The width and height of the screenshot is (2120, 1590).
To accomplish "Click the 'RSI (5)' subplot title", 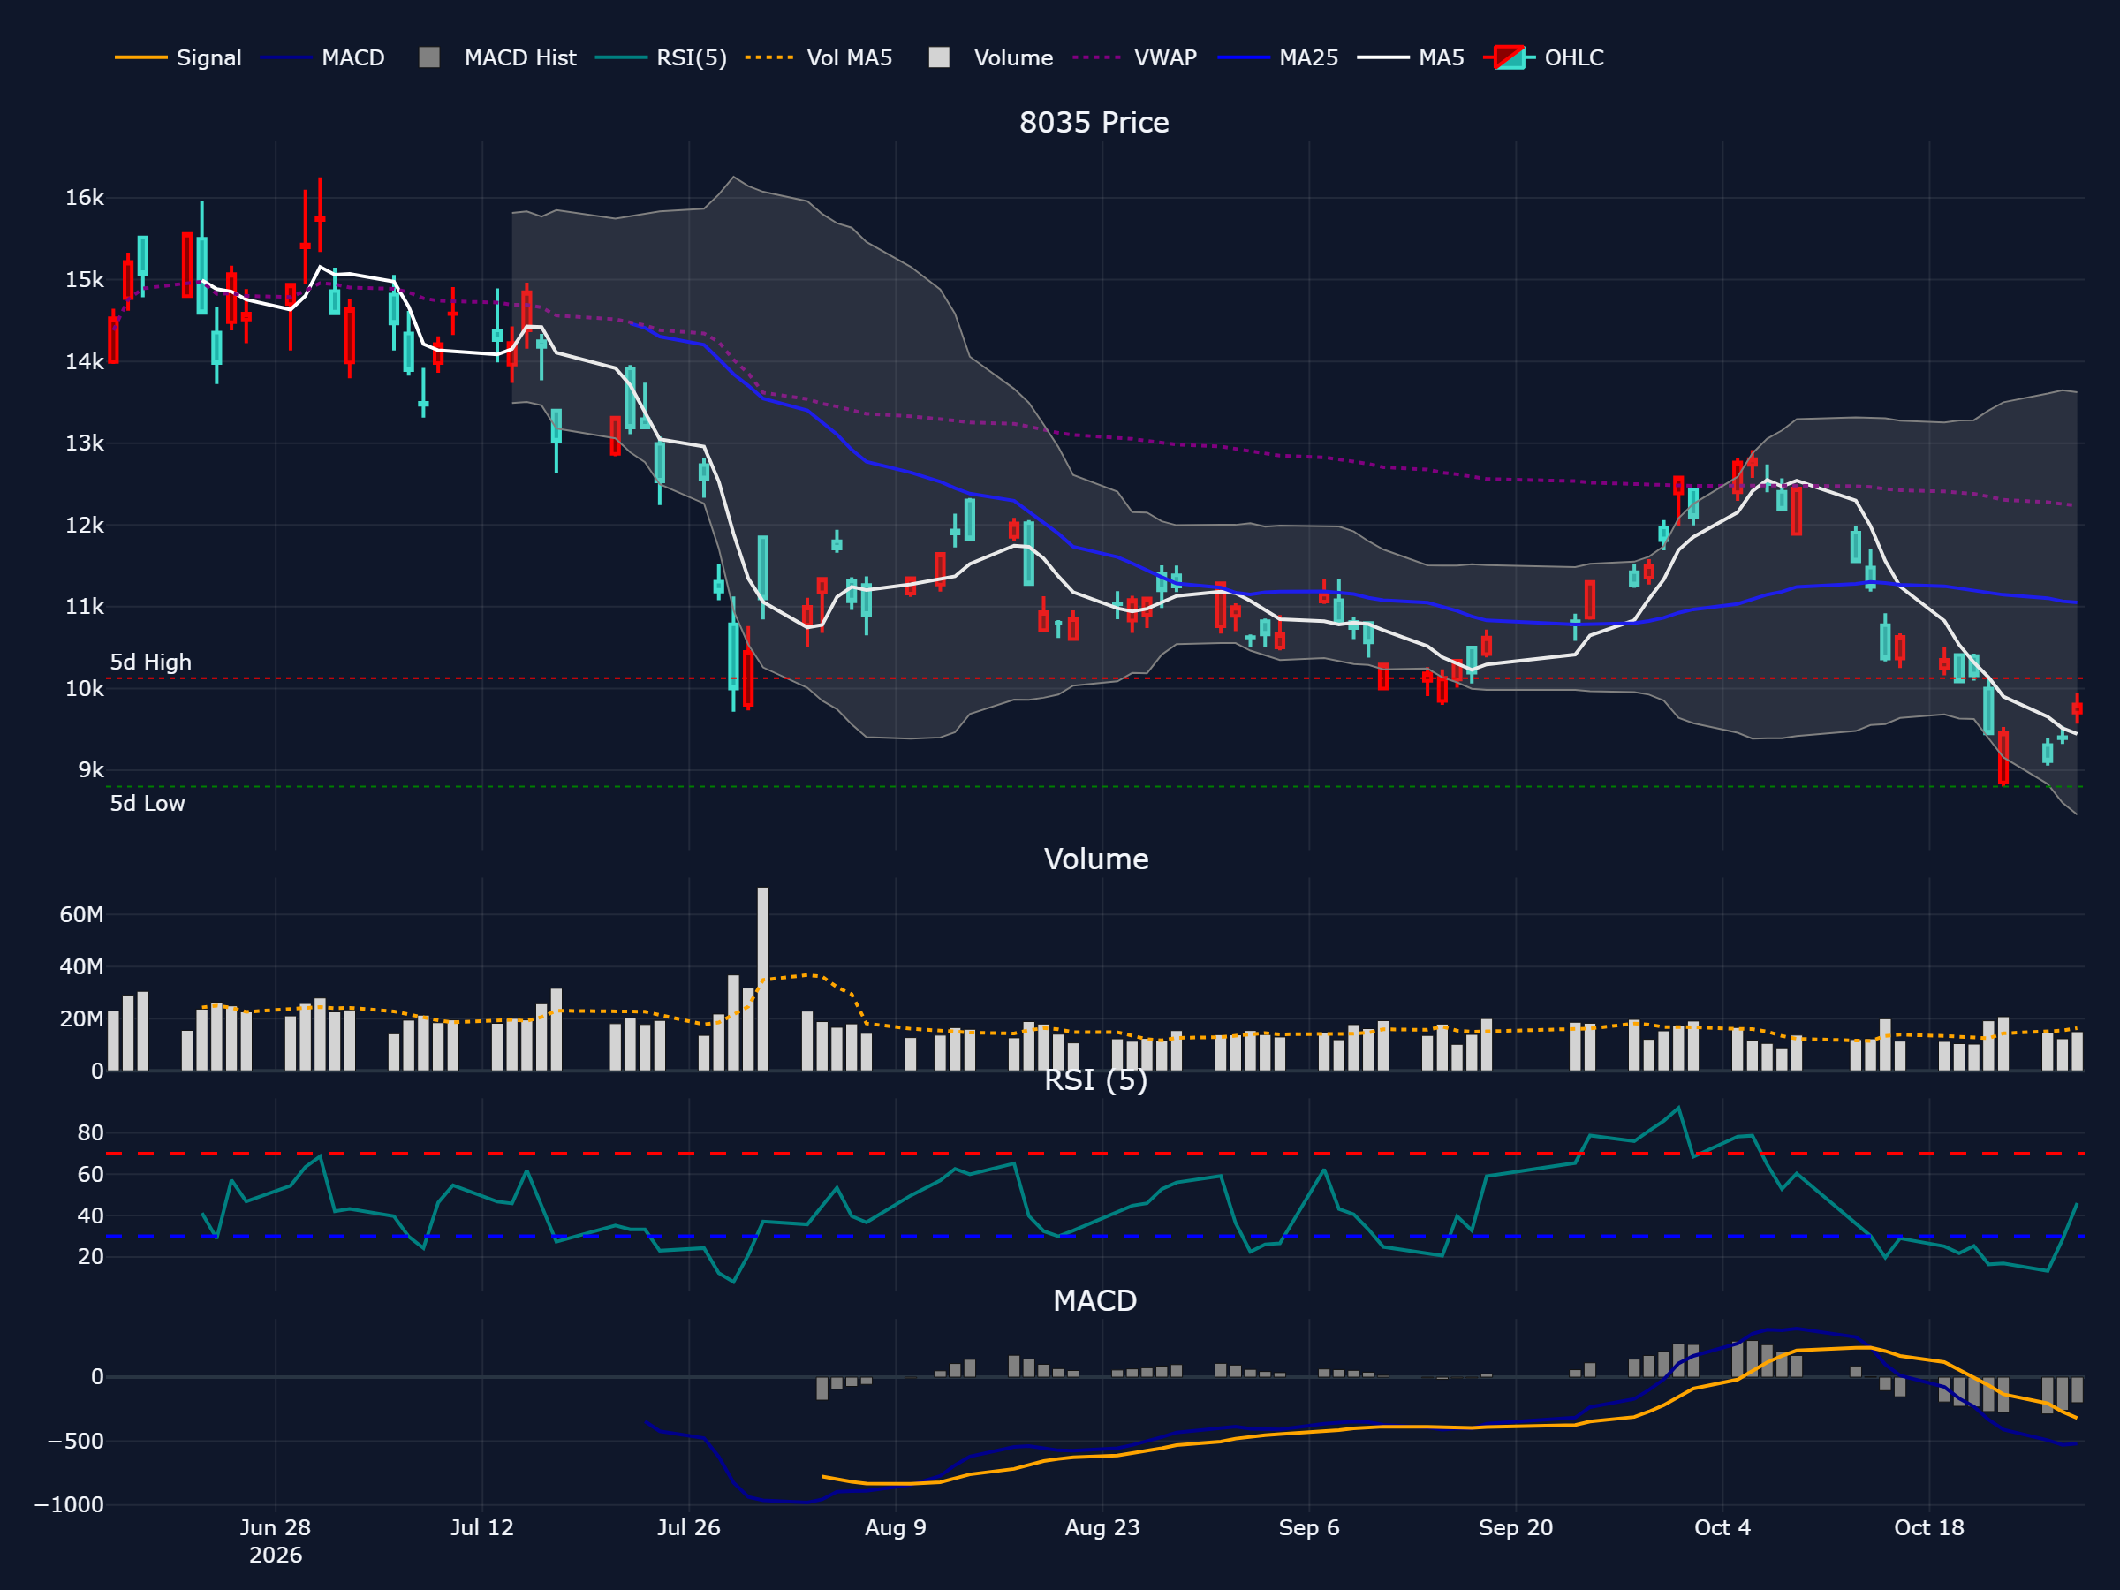I will click(x=1095, y=1080).
